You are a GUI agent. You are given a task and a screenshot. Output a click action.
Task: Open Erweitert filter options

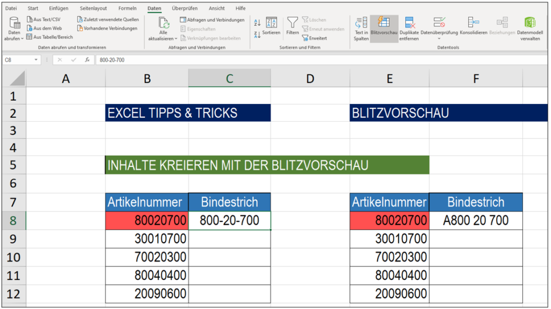(x=314, y=38)
